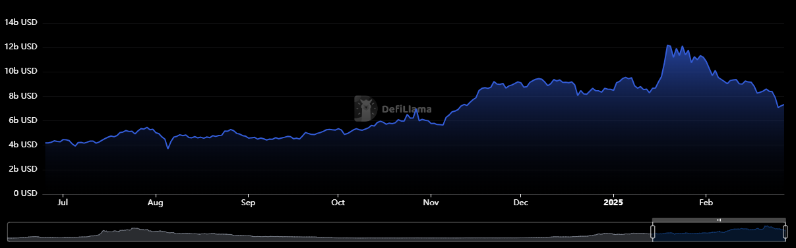The width and height of the screenshot is (796, 248).
Task: Grab the right range slider handle
Action: click(785, 232)
